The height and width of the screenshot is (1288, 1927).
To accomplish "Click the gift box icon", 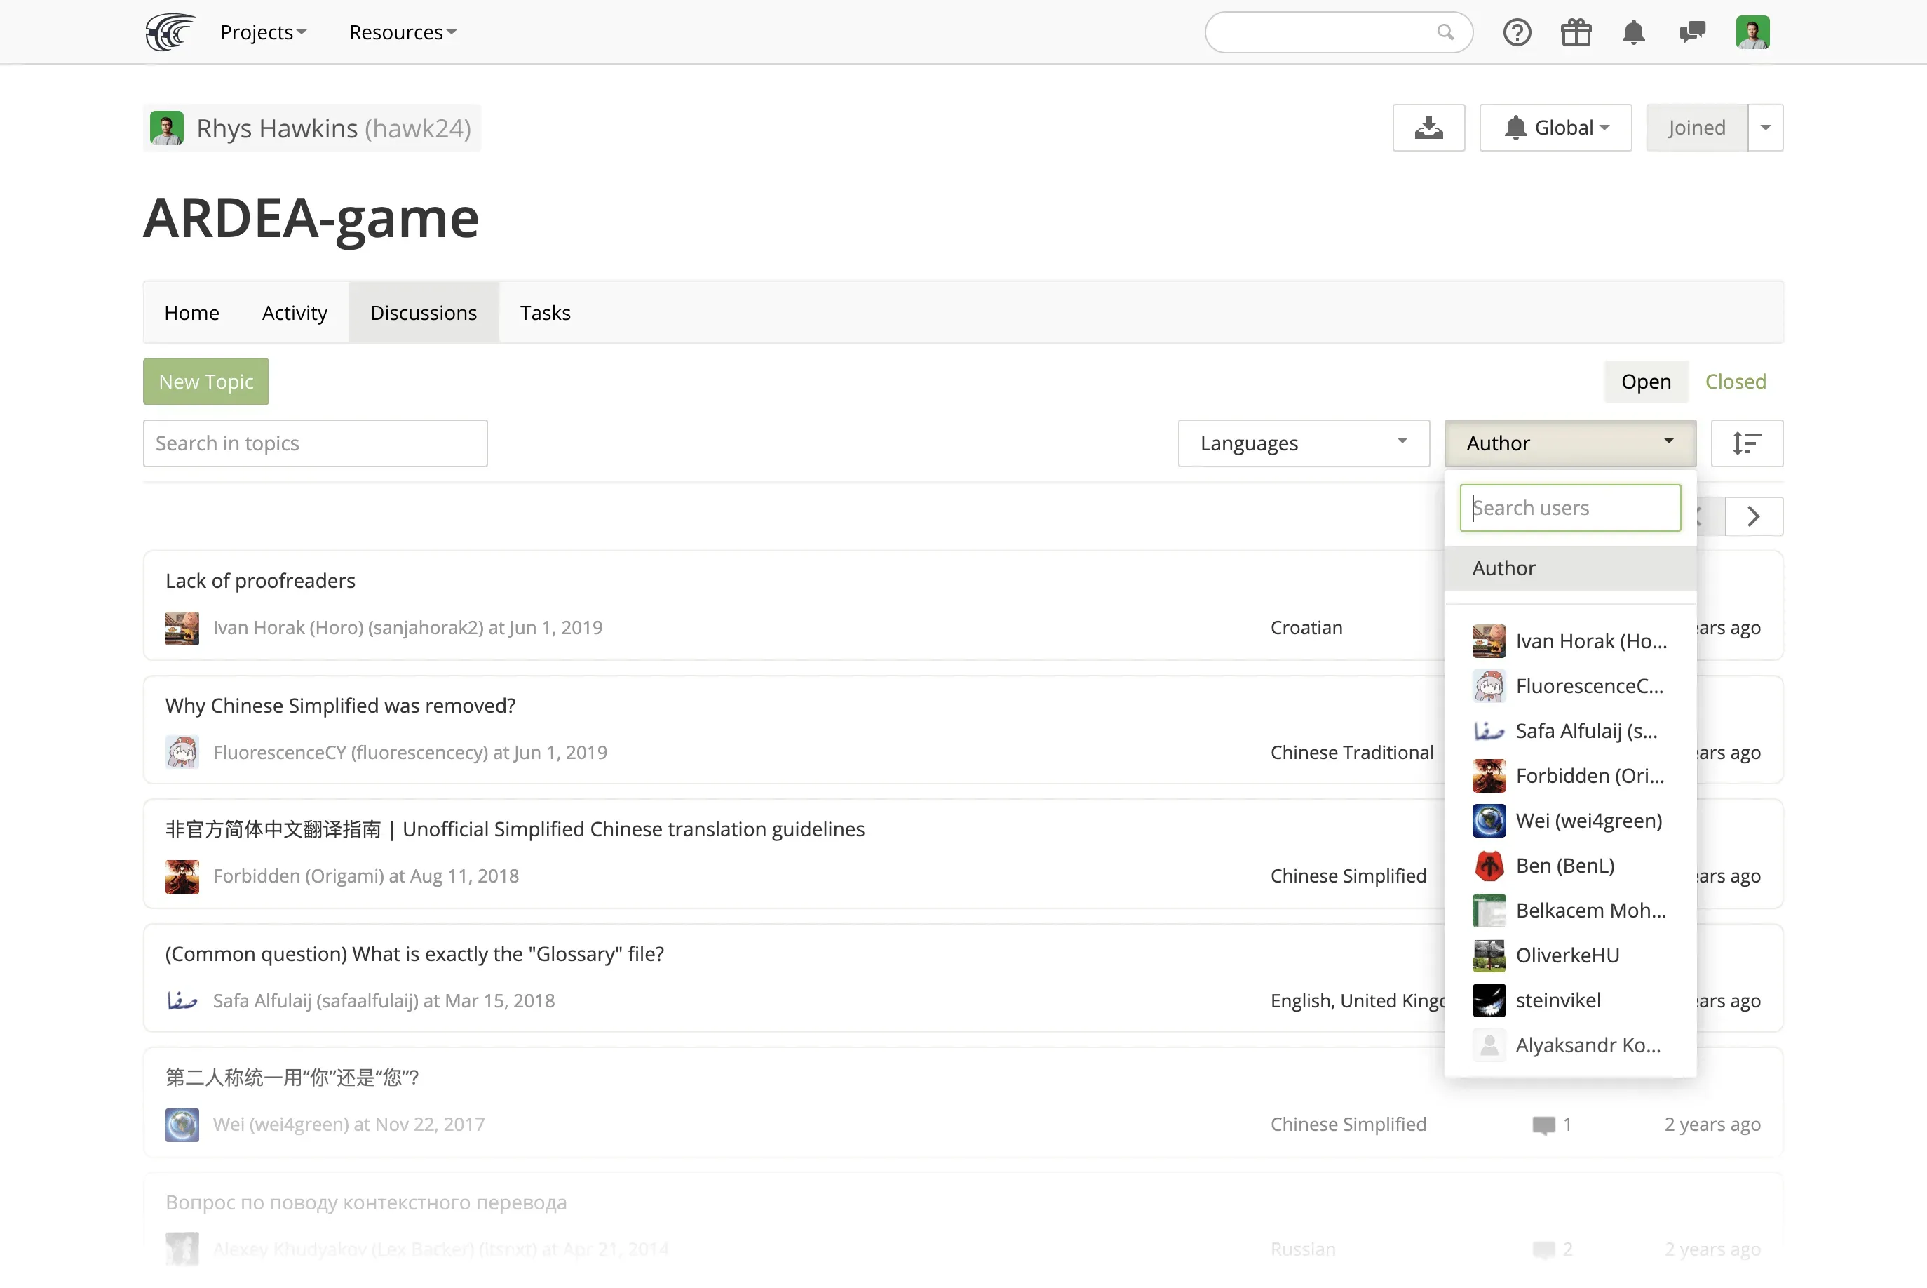I will pyautogui.click(x=1575, y=32).
